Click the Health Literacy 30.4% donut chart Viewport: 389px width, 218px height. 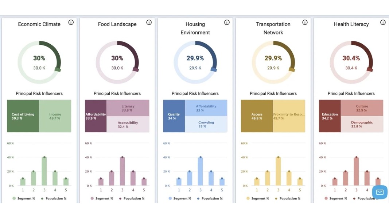351,62
